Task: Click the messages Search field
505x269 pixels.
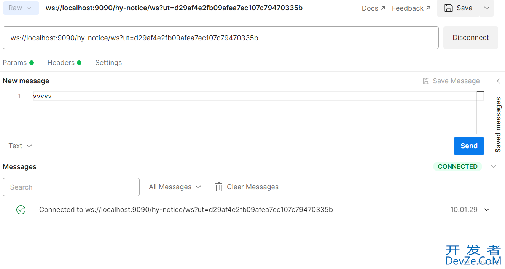Action: coord(71,187)
